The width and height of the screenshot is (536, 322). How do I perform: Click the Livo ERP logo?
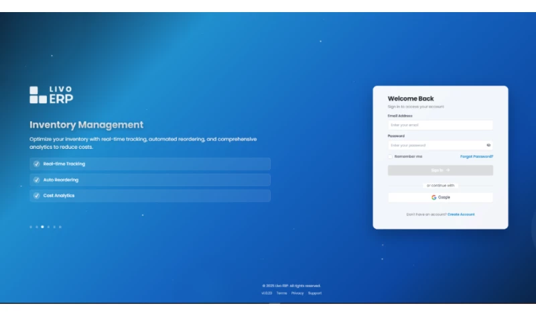(x=51, y=95)
